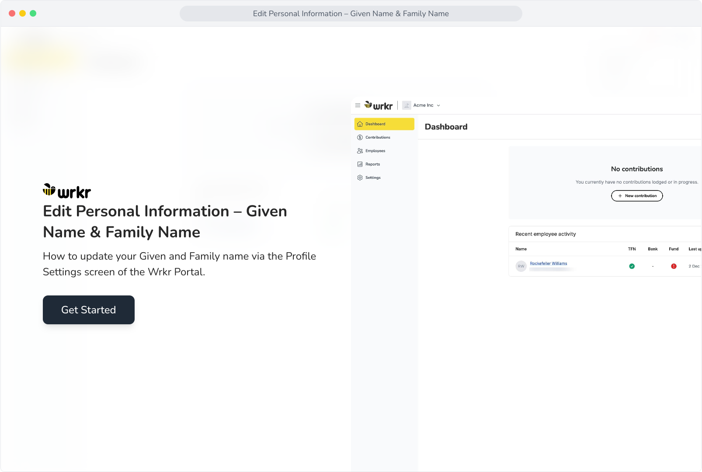Click the green macOS window button
The image size is (702, 472).
tap(33, 14)
